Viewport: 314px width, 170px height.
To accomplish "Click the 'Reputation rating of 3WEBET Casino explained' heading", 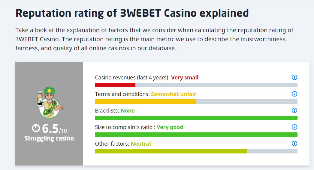I will (x=132, y=13).
